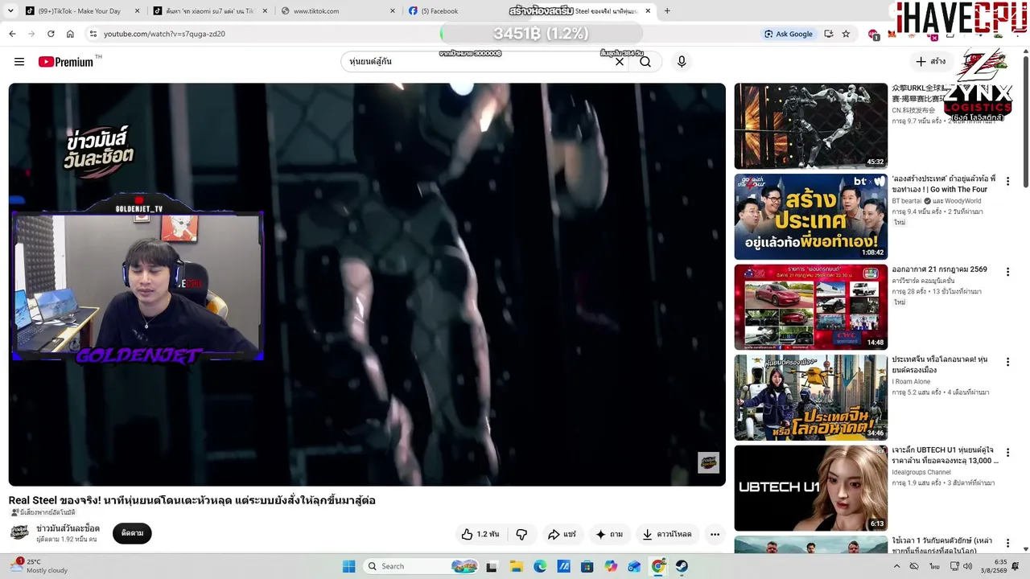Switch input language ไทย indicator

934,566
